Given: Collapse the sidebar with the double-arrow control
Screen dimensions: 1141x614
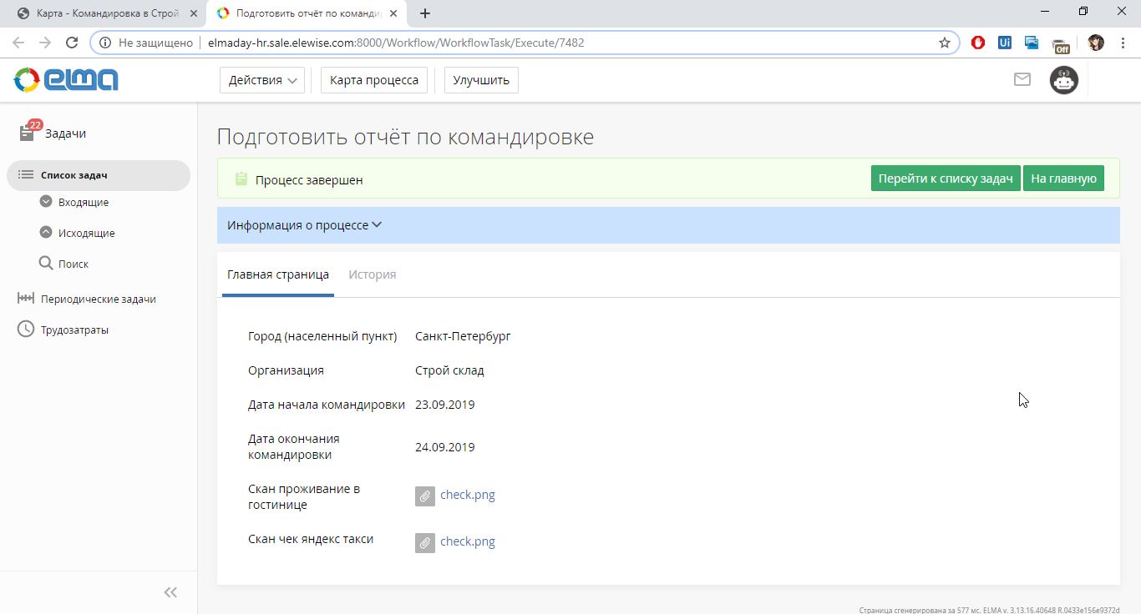Looking at the screenshot, I should click(170, 591).
